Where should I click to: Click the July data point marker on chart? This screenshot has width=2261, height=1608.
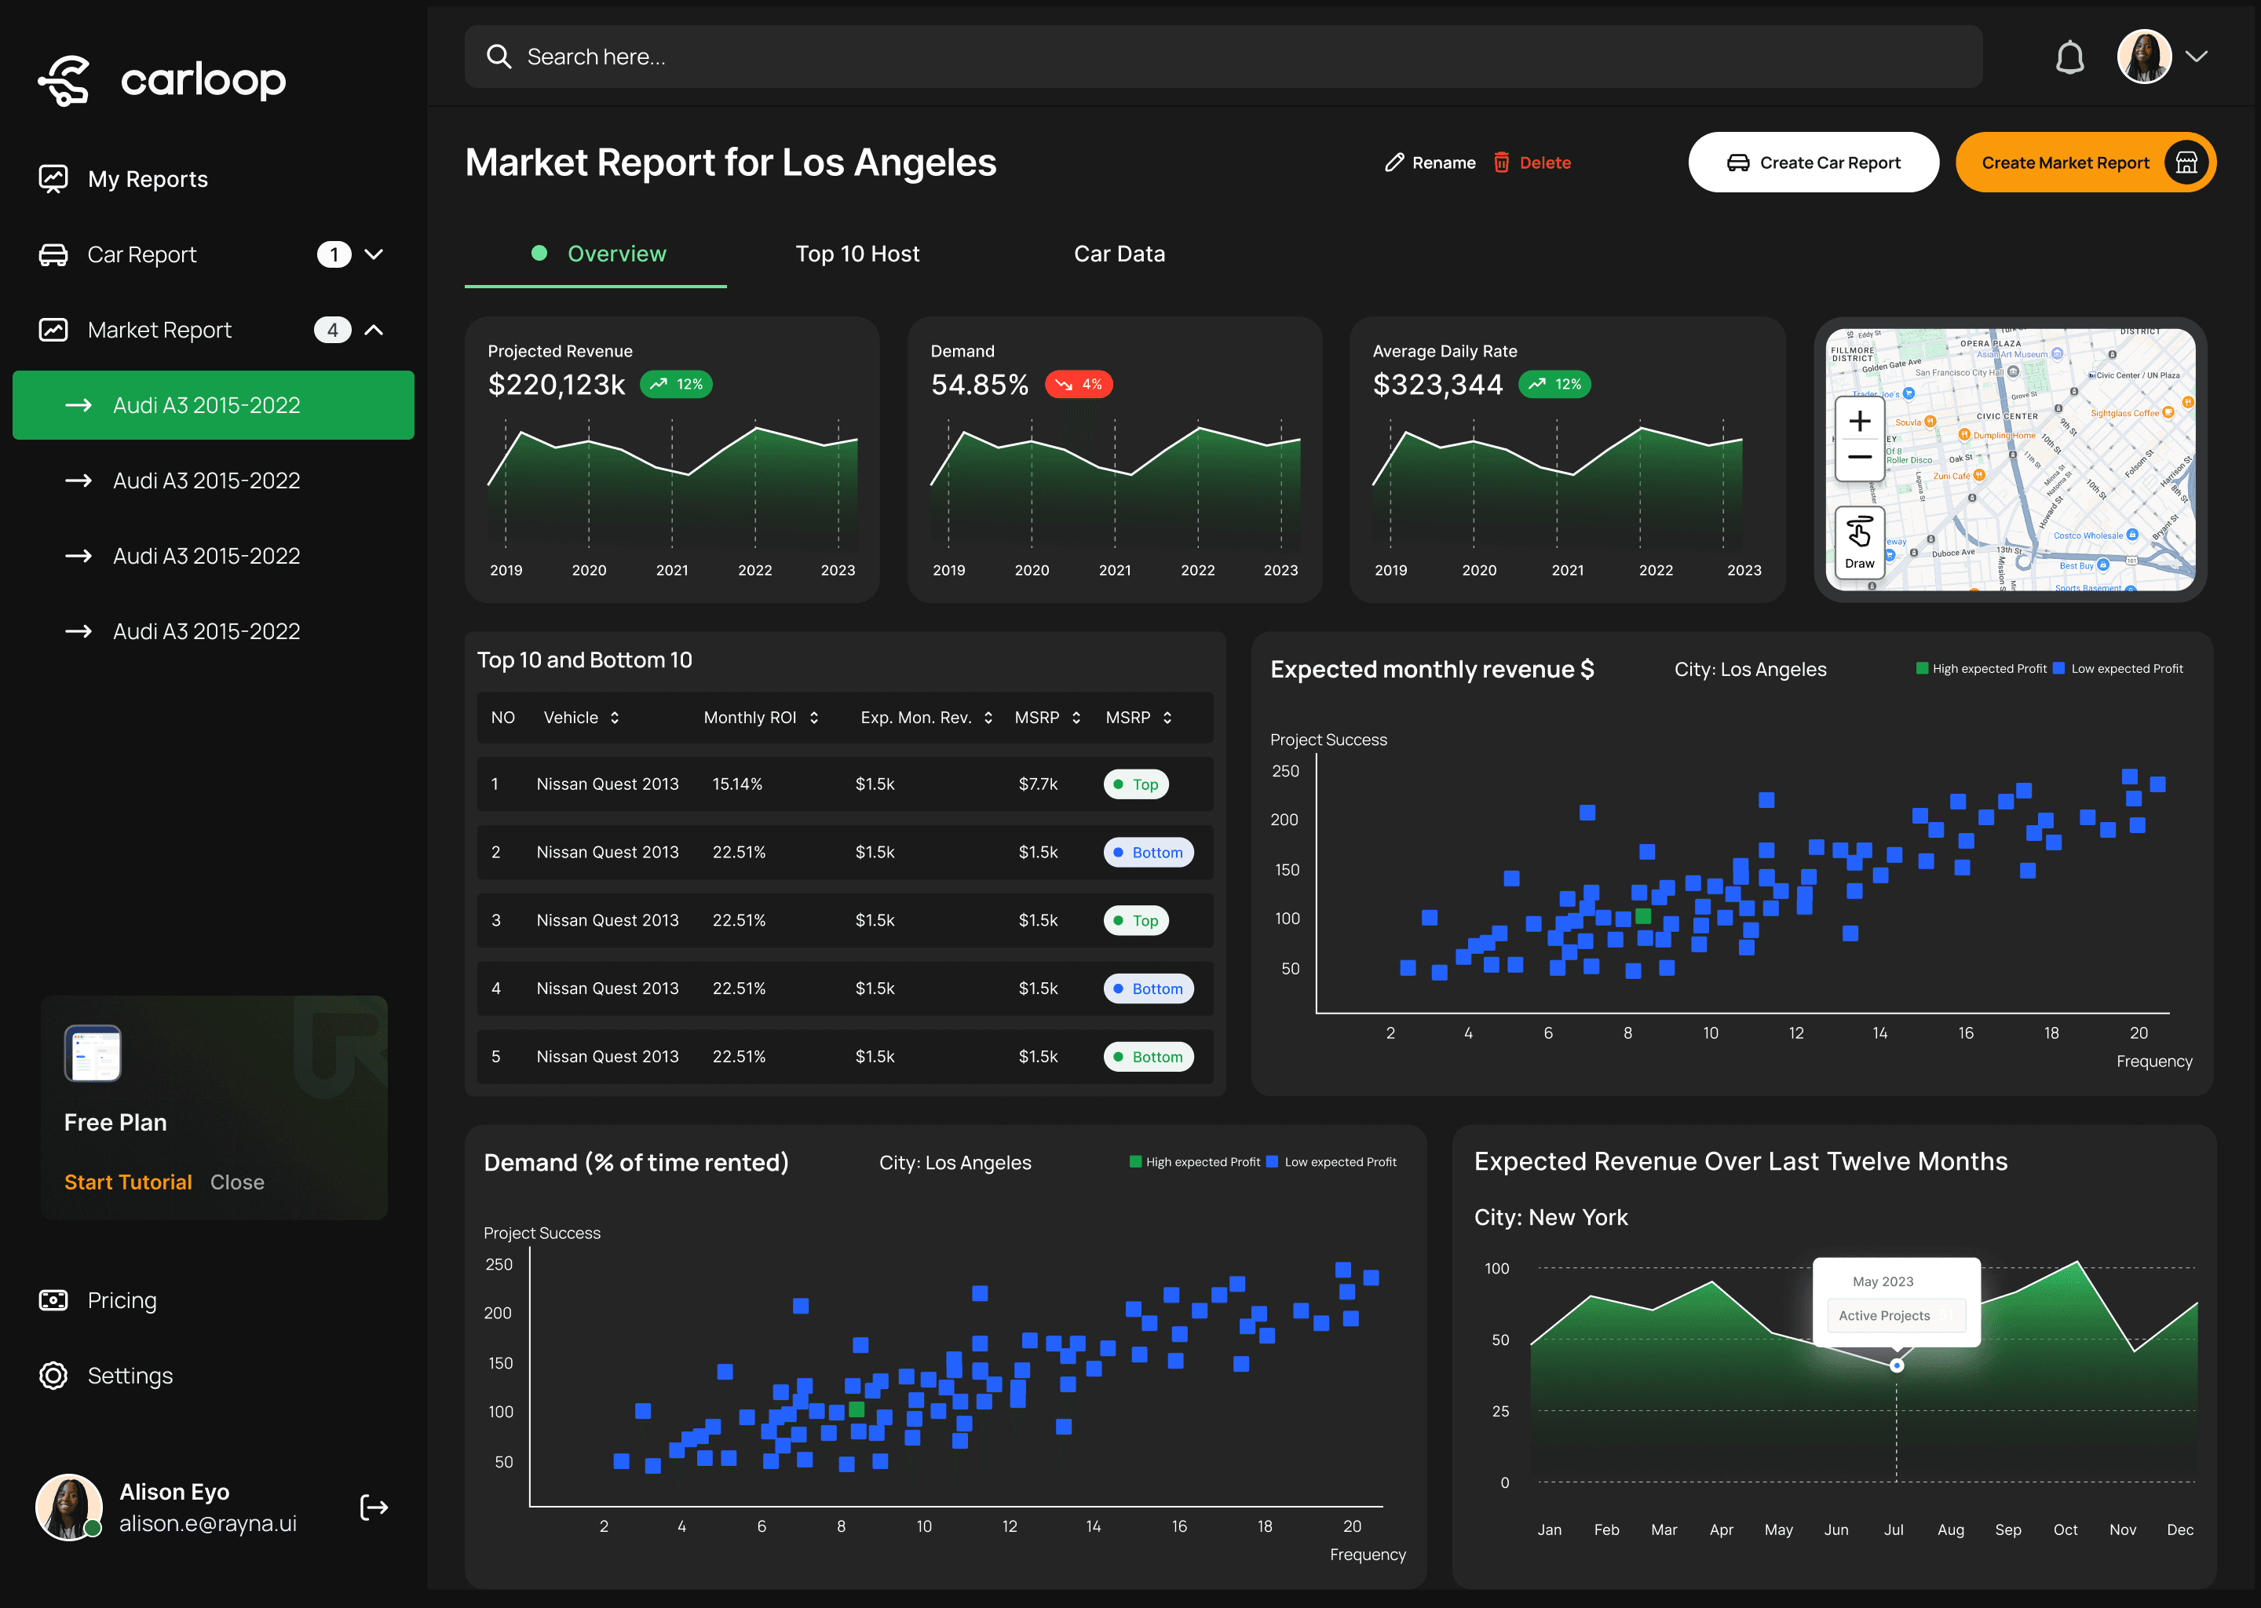click(x=1896, y=1365)
